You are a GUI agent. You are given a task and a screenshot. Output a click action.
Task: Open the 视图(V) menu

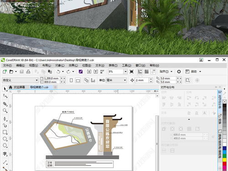[x=33, y=65]
